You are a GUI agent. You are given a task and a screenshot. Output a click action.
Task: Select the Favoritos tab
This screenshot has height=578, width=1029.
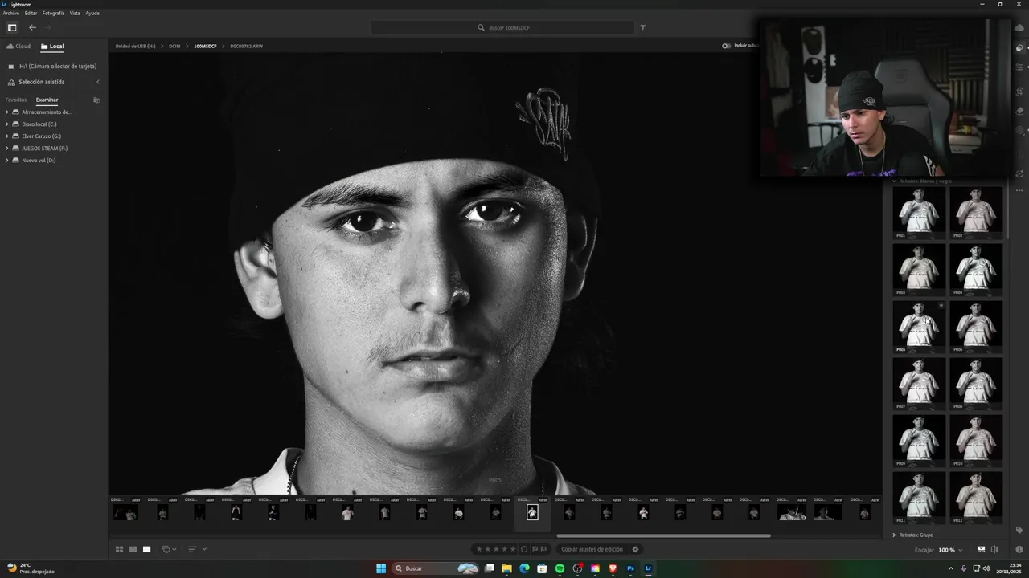point(16,100)
